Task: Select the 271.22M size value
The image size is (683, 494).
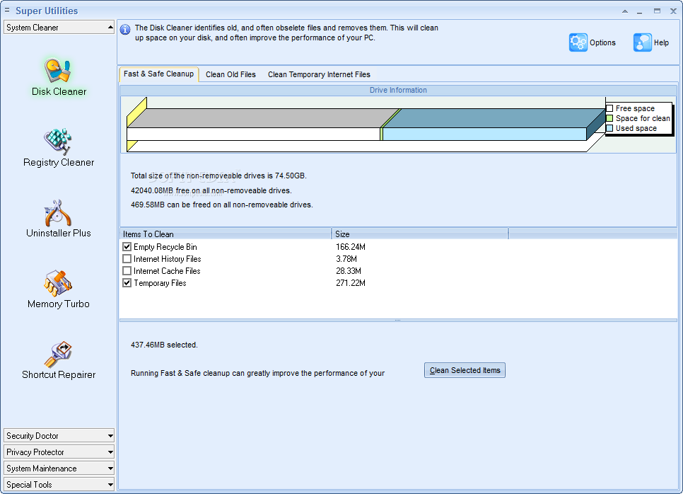Action: (351, 283)
